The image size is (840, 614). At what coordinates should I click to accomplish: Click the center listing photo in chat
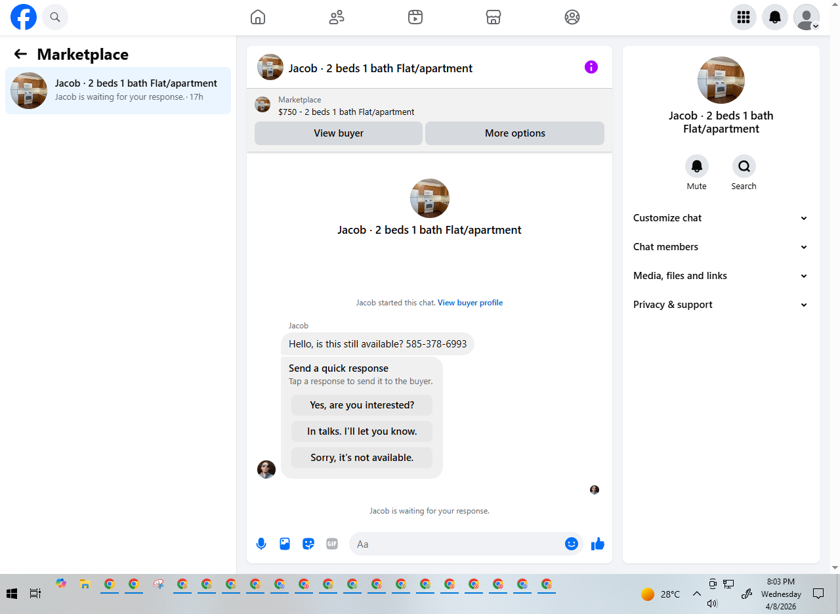pos(430,198)
